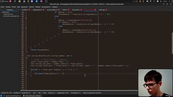Click the purple app icon in panel
The width and height of the screenshot is (173, 97).
(41, 1)
